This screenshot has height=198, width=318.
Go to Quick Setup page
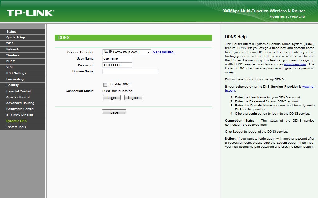[16, 38]
